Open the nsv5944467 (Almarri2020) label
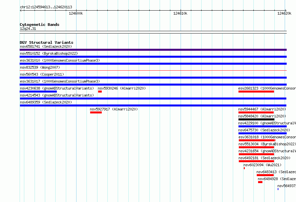Screen dimensions: 296x202 point(262,109)
